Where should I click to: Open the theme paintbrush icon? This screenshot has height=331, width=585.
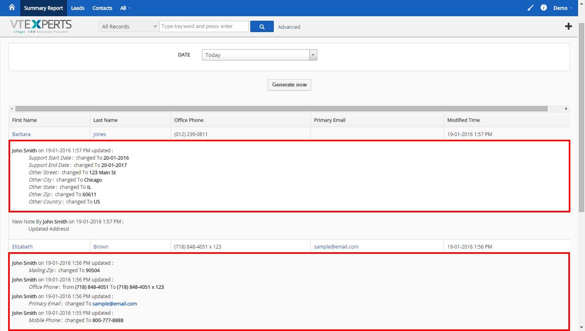tap(530, 8)
